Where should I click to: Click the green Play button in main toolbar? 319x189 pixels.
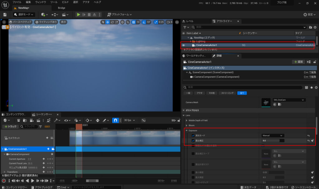79,15
